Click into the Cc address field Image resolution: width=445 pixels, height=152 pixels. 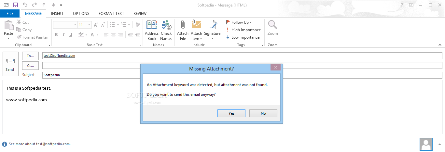[242, 66]
